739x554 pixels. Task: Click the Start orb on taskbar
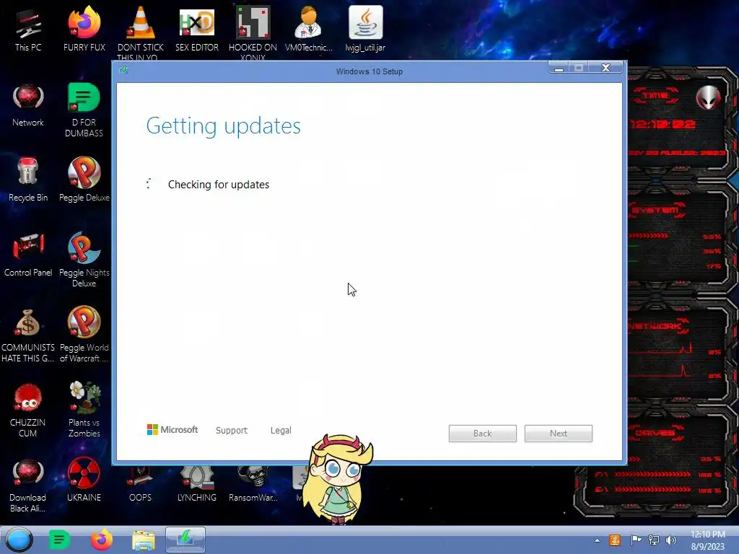(19, 540)
